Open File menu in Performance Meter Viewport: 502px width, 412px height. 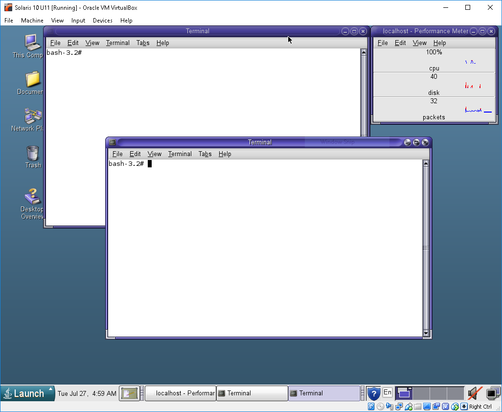coord(382,43)
